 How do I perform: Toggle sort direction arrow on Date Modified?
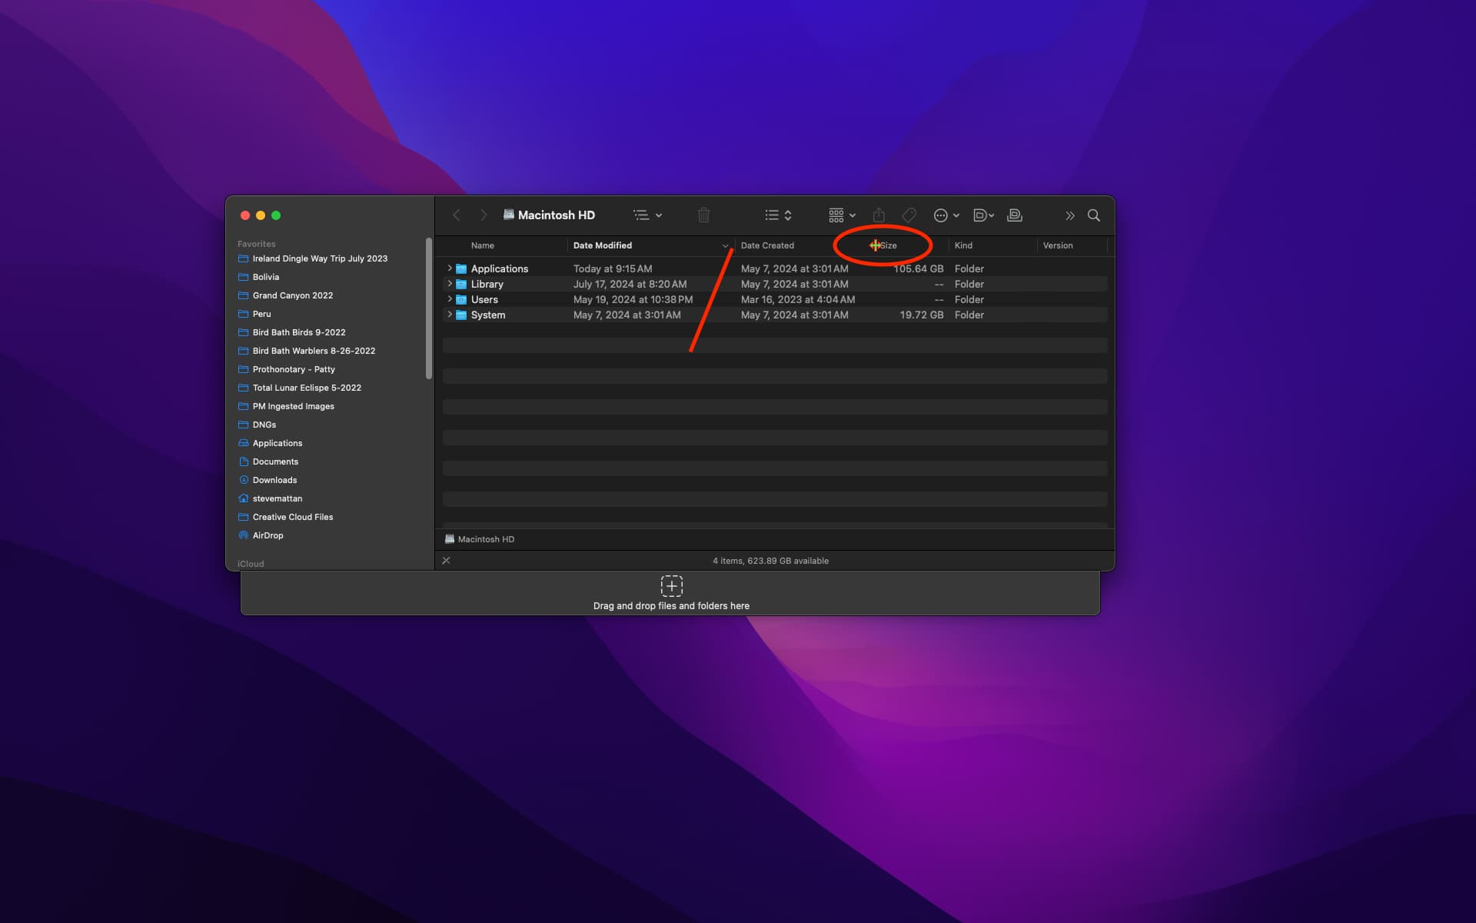pos(725,246)
